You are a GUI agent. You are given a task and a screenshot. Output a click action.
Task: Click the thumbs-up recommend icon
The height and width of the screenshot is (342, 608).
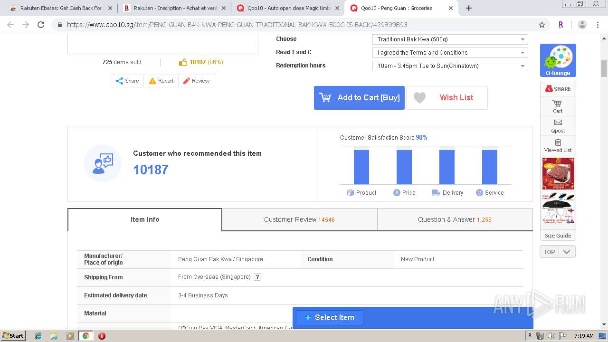183,62
